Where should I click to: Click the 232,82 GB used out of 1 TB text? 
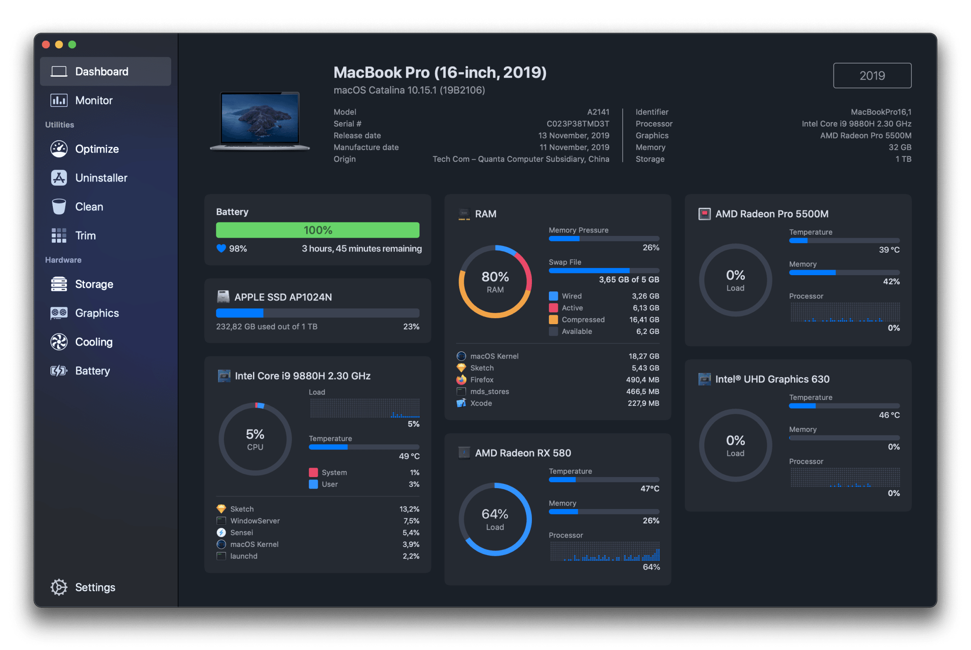[x=267, y=327]
